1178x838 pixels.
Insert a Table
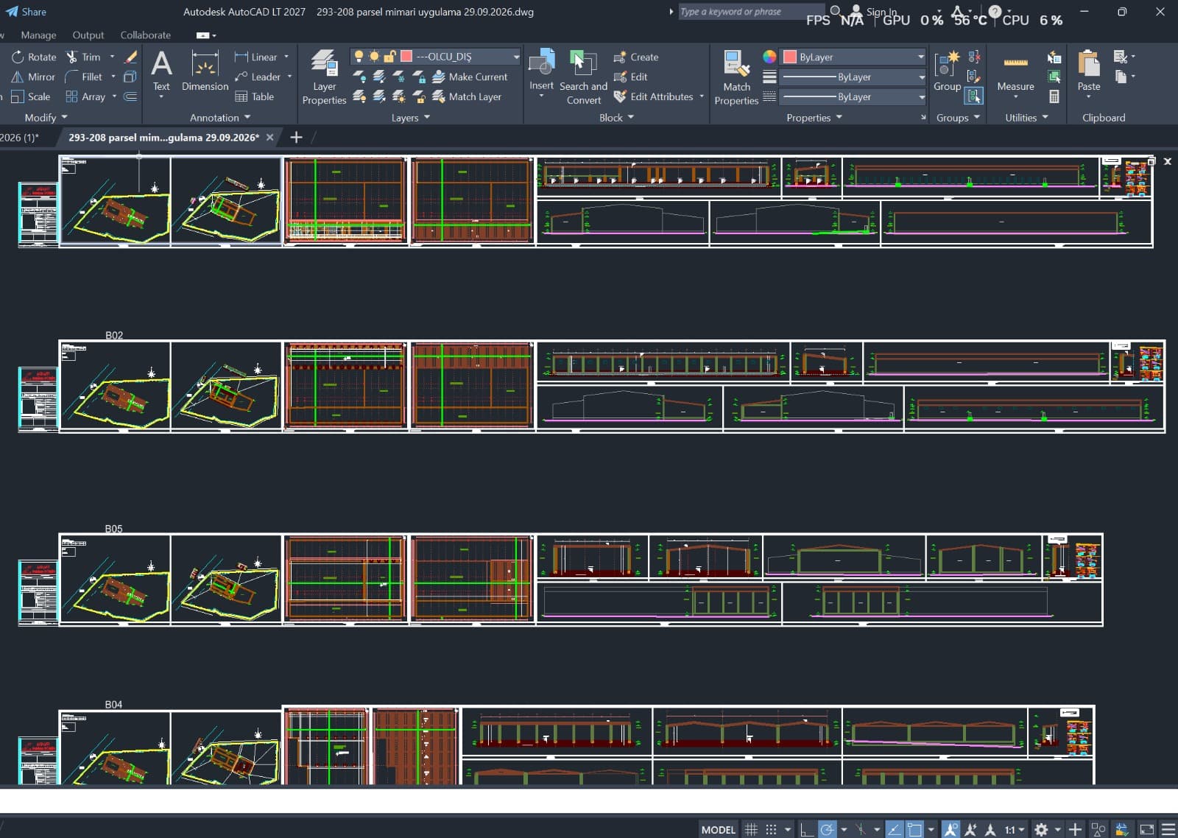255,96
